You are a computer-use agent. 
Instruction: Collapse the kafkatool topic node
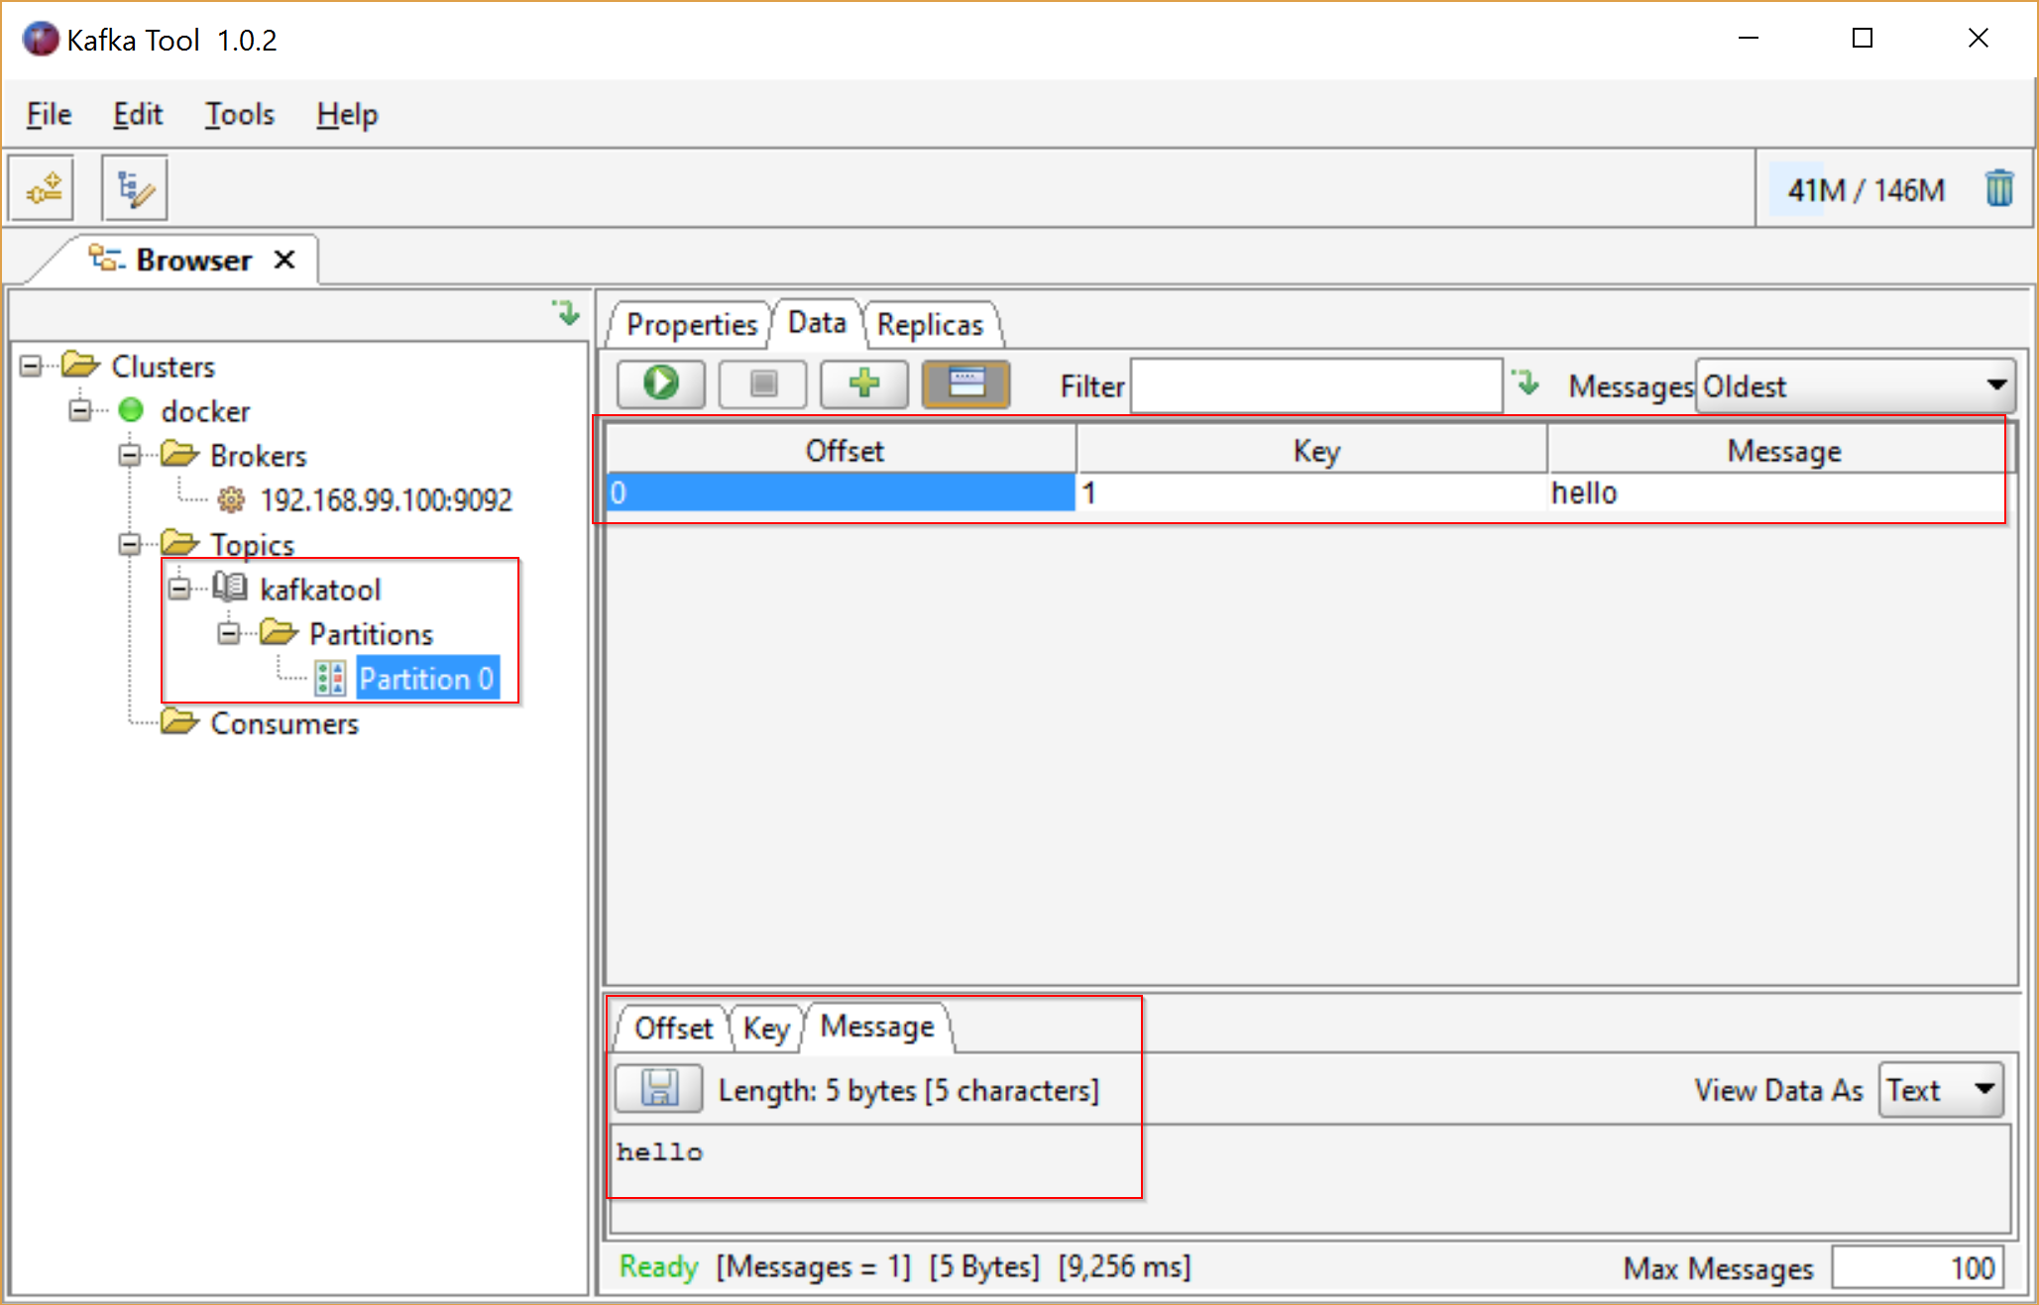(x=179, y=589)
